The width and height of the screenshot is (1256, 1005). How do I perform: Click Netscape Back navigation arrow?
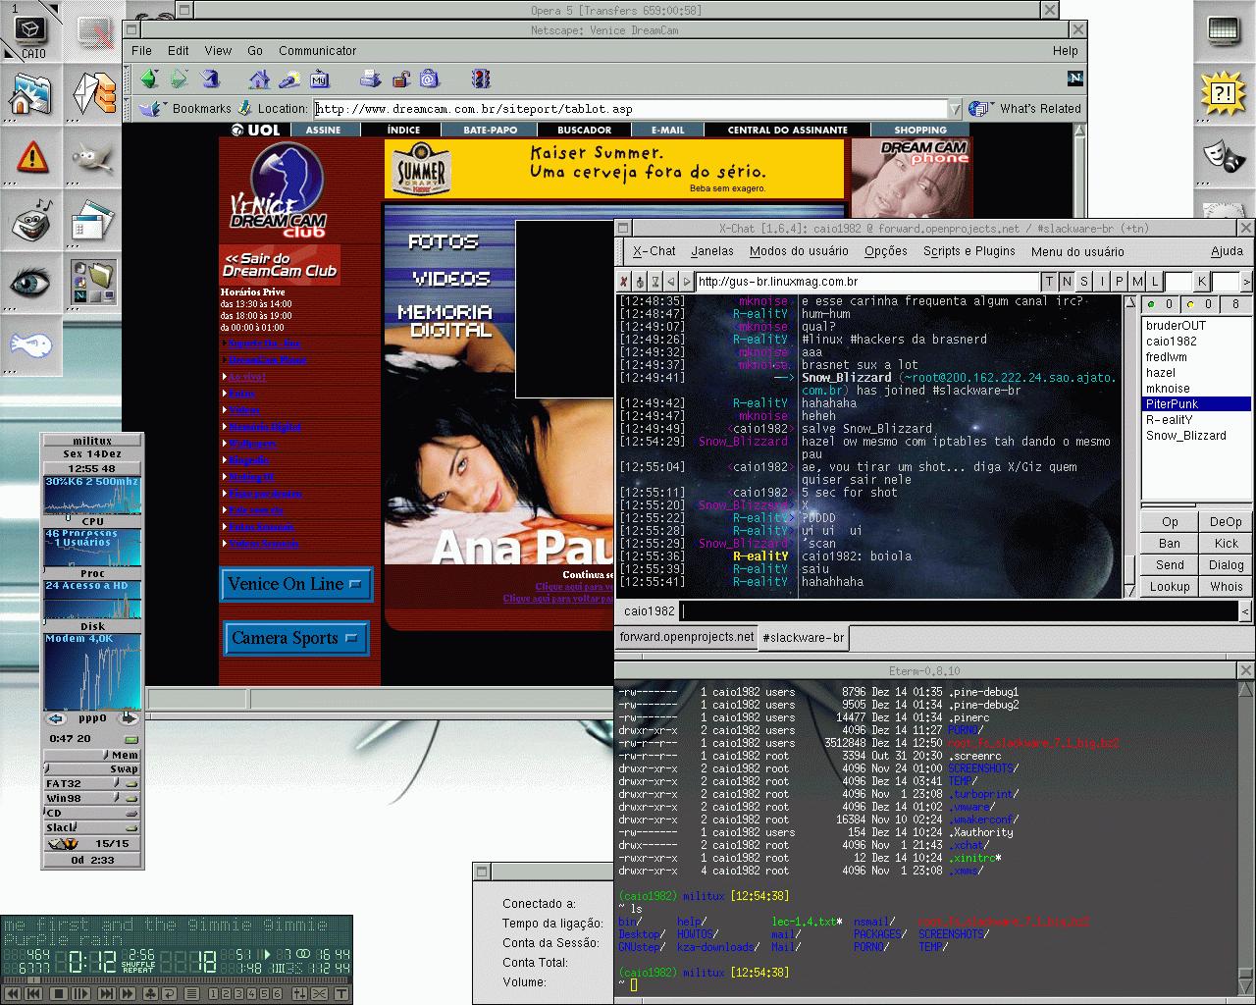[x=148, y=79]
